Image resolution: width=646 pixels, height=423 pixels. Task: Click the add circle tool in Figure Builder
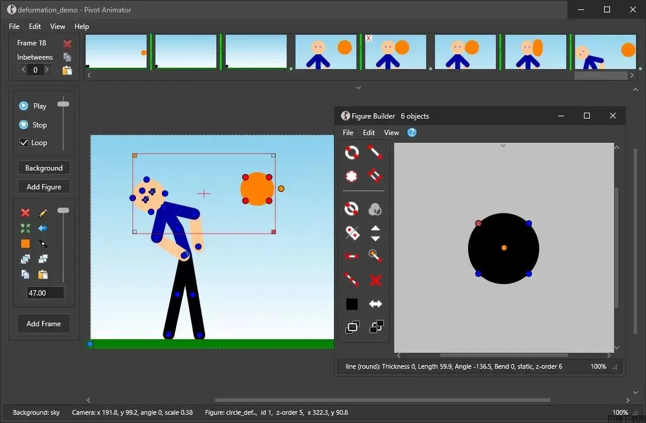click(352, 153)
